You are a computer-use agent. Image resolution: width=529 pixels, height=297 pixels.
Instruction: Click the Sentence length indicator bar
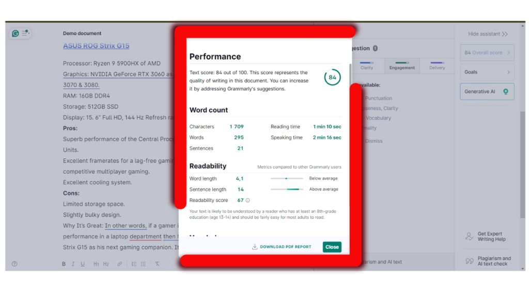287,189
